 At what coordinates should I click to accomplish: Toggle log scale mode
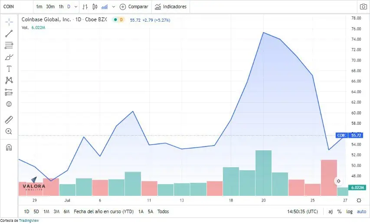[349, 211]
